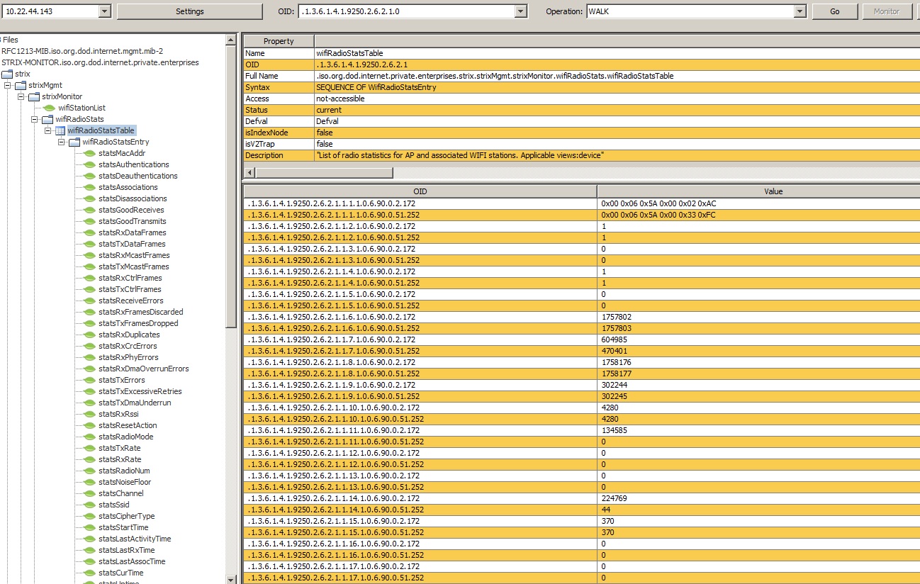The image size is (920, 584).
Task: Open the Operation dropdown arrow
Action: coord(800,11)
